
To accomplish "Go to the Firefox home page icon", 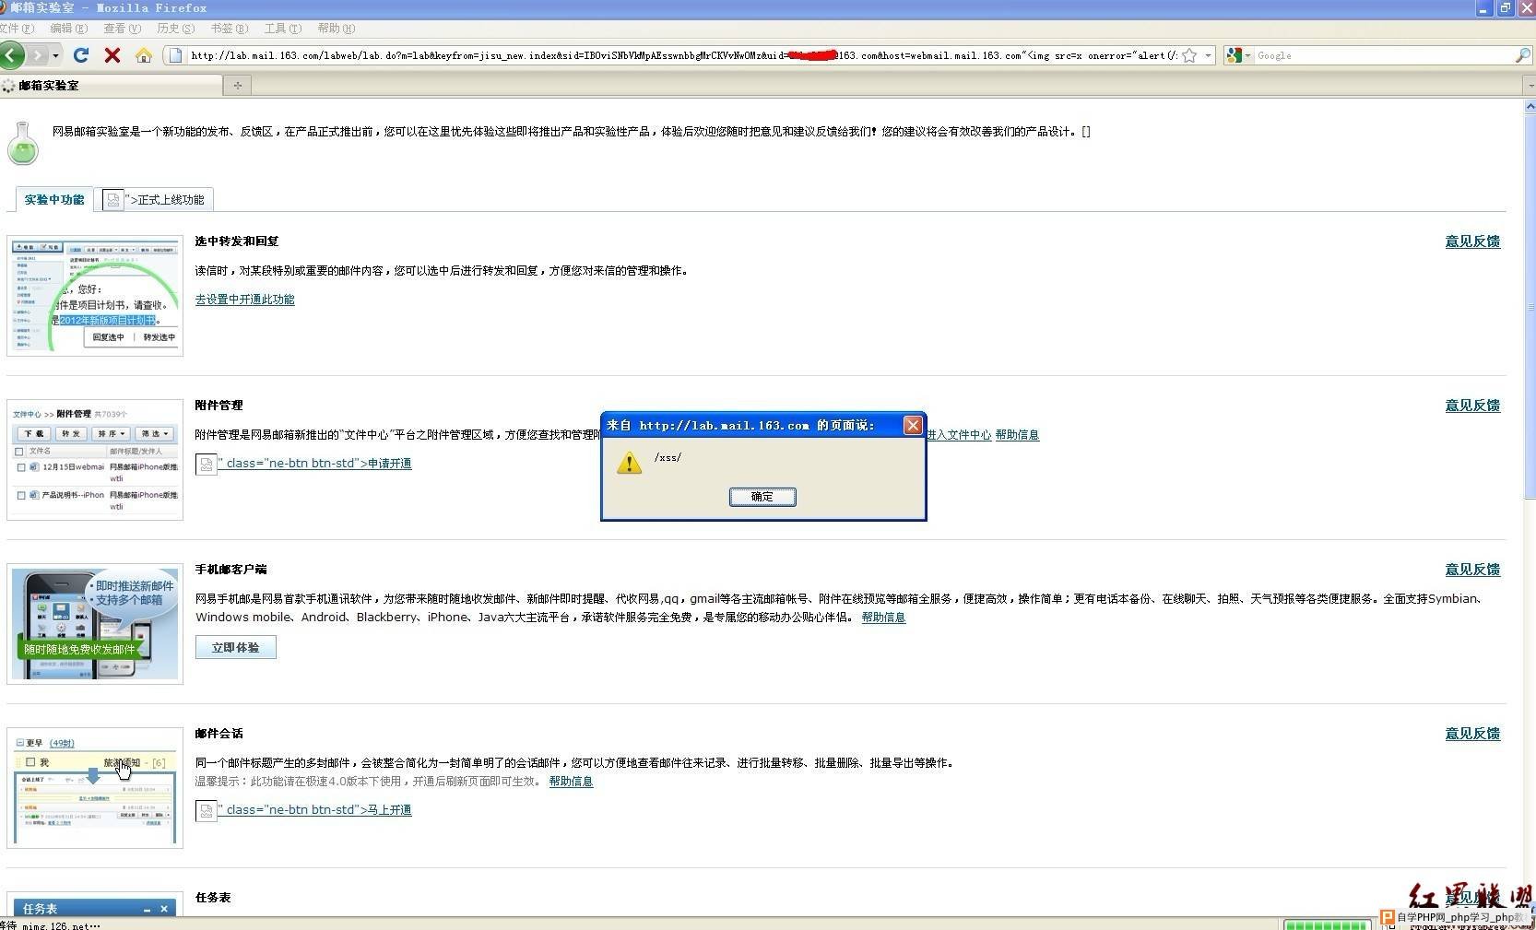I will [143, 55].
